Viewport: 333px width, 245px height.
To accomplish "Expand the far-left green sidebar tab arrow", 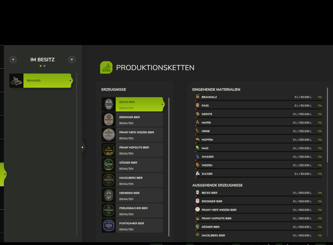I will (3, 174).
